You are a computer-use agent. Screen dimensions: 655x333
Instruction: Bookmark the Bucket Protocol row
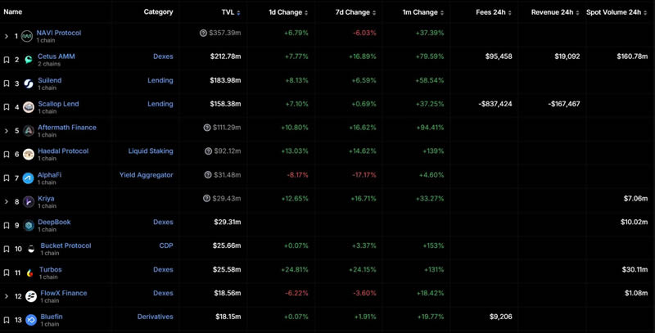click(7, 249)
